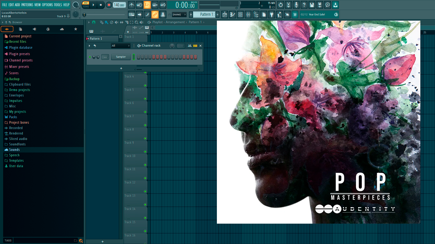Expand playlist options menu arrow
The image size is (435, 244).
(x=89, y=22)
